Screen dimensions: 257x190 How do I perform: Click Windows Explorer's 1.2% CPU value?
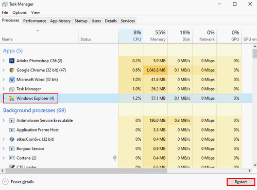click(137, 99)
